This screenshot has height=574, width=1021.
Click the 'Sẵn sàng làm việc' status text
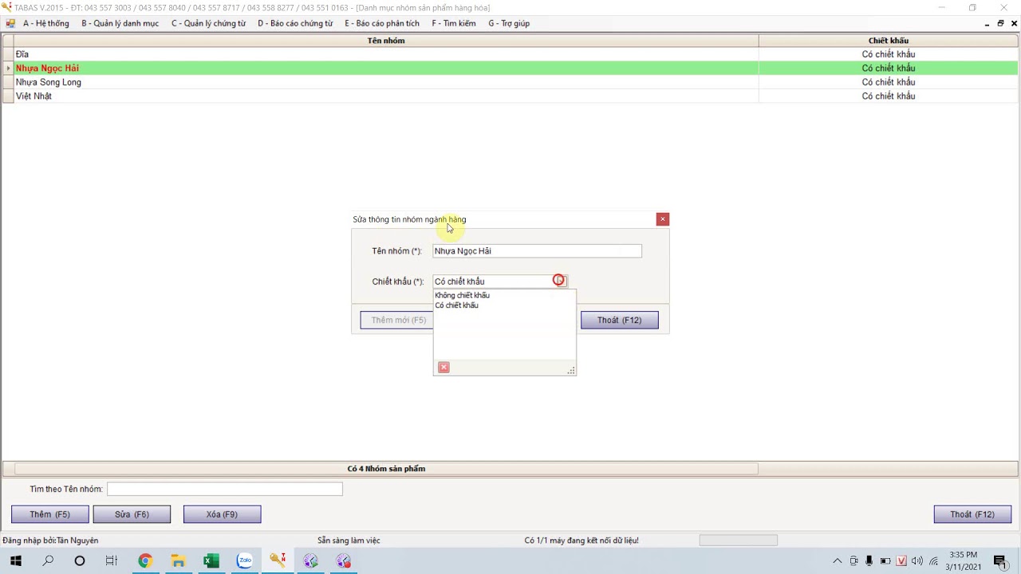point(349,541)
